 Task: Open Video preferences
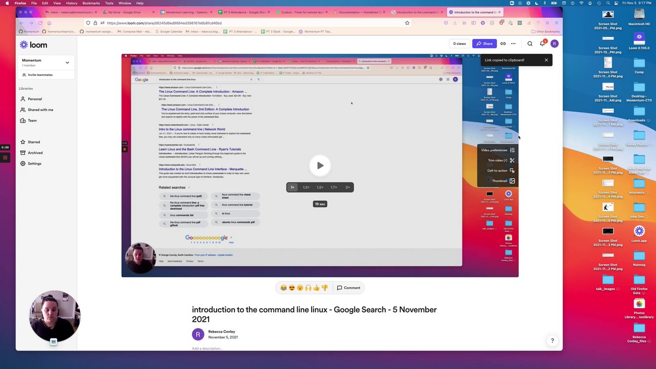[x=498, y=150]
